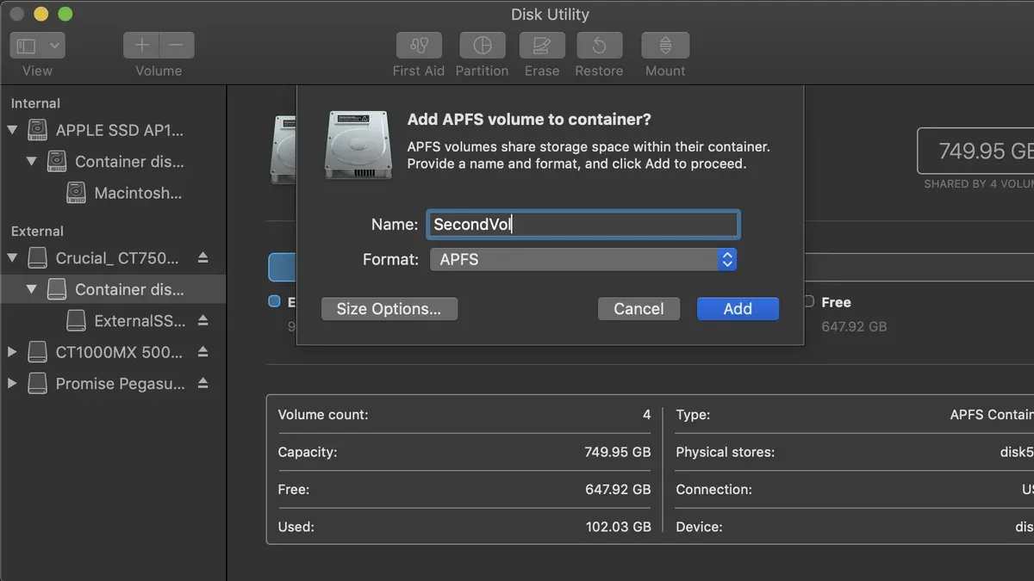Select Macintosh volume in sidebar
The width and height of the screenshot is (1034, 581).
coord(138,193)
